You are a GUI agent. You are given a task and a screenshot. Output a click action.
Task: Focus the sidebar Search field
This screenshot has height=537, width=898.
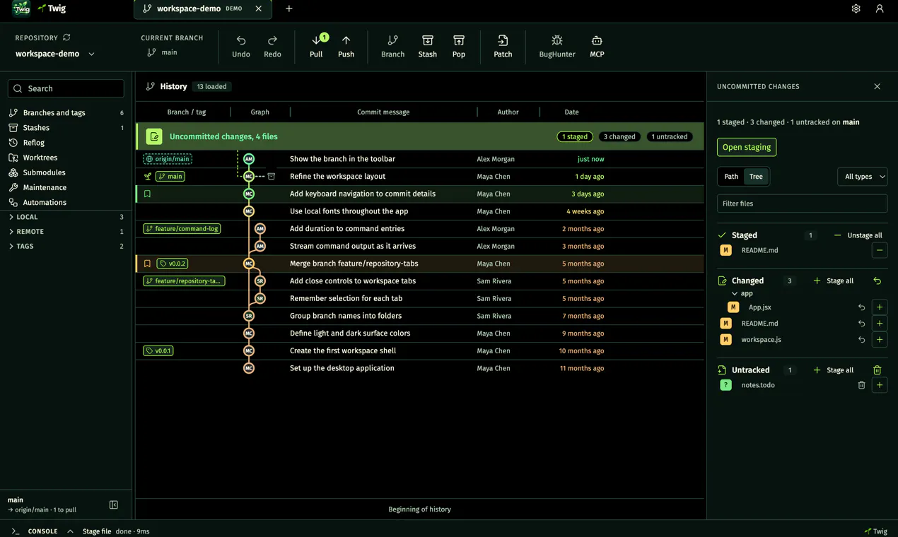66,88
